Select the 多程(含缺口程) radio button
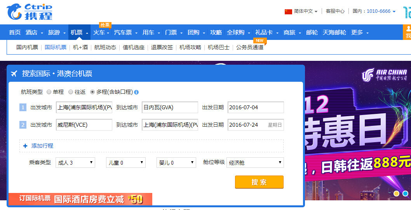The width and height of the screenshot is (411, 210). click(x=92, y=92)
